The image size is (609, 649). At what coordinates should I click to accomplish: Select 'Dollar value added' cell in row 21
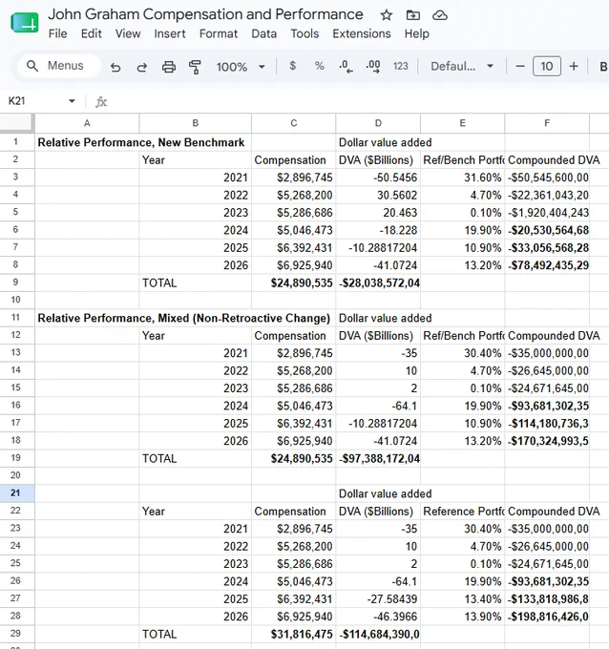click(x=378, y=493)
